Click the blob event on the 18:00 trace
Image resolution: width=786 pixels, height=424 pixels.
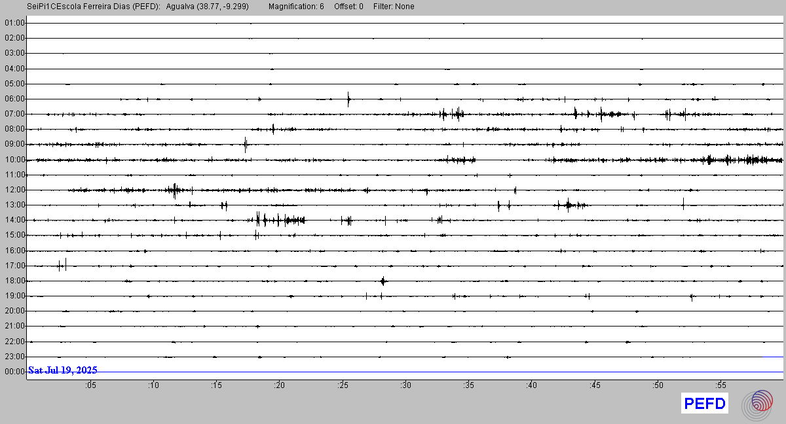[383, 281]
